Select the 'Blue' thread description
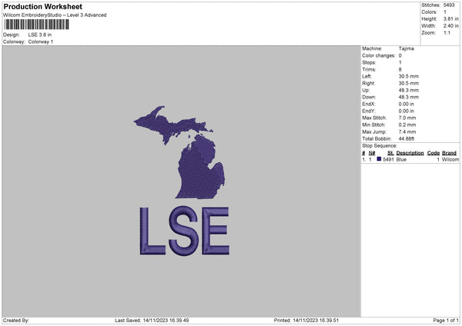 401,159
